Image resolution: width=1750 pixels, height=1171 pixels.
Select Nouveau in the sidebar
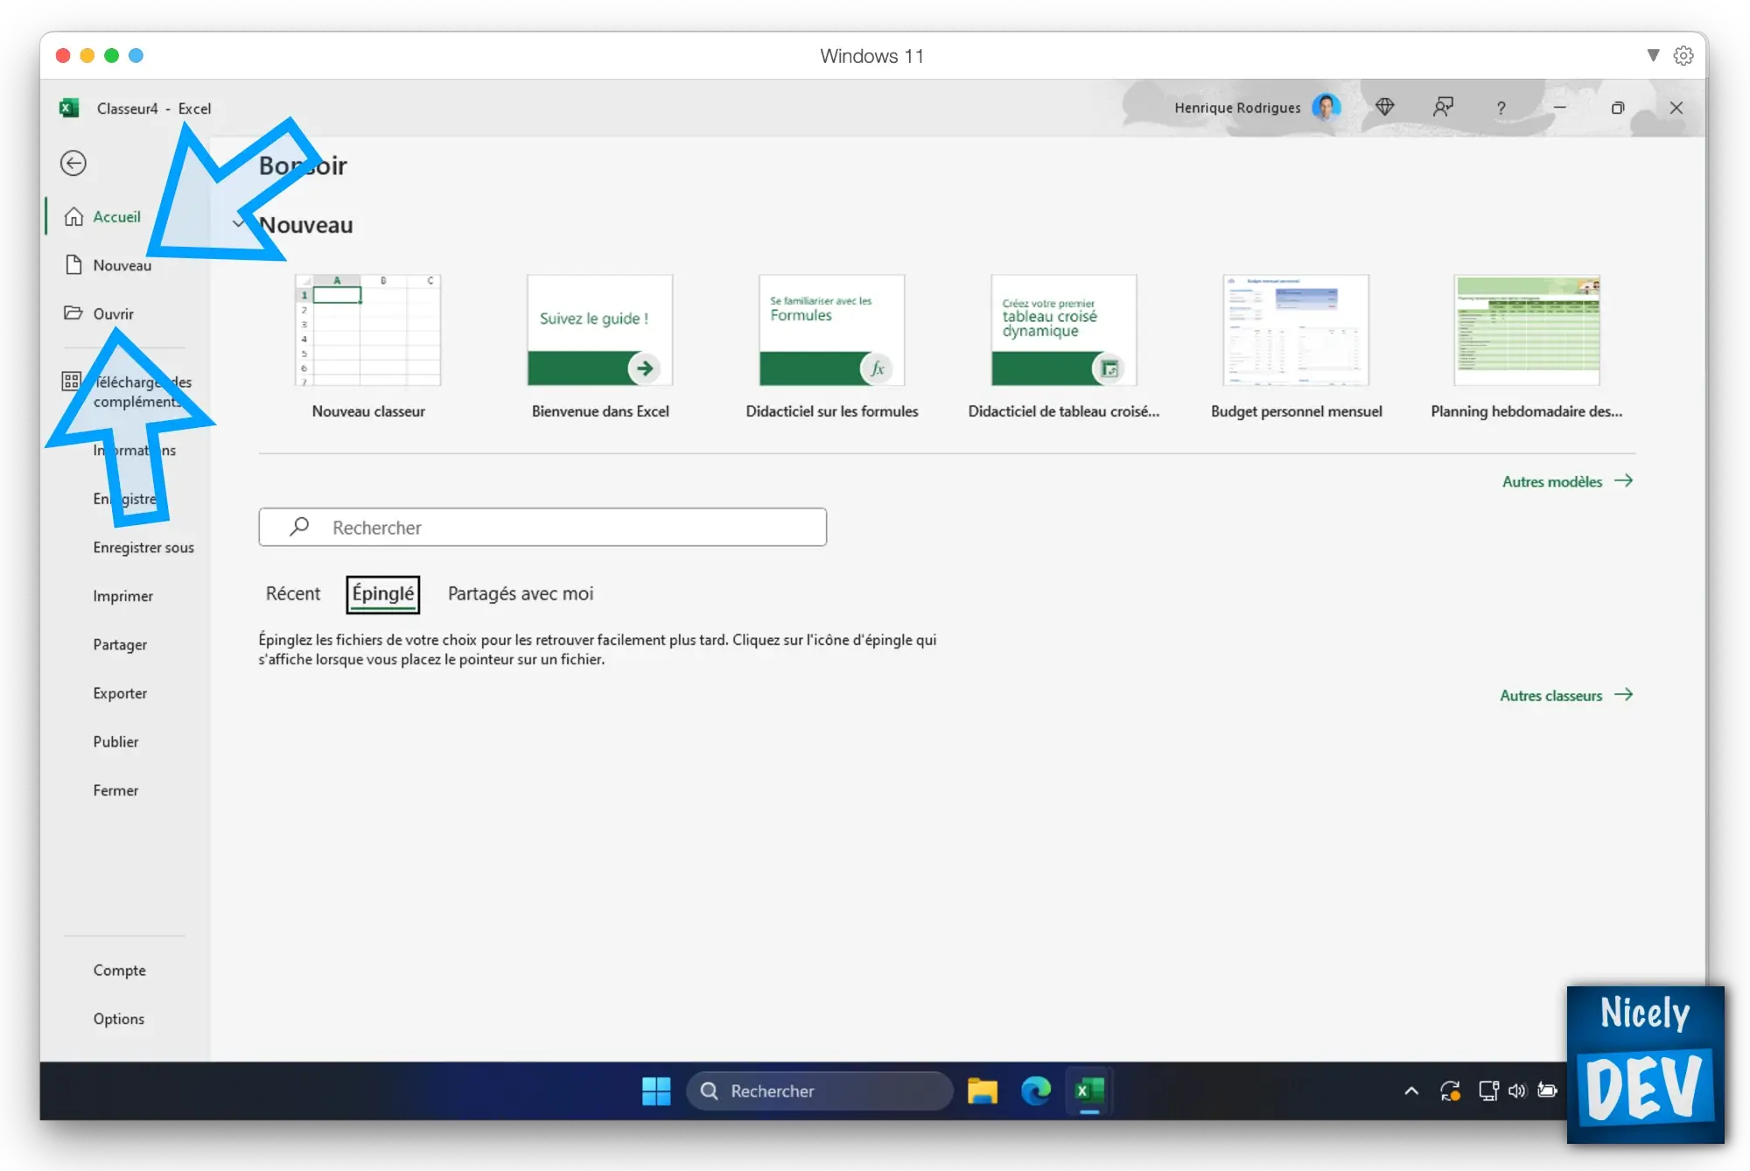click(x=122, y=265)
